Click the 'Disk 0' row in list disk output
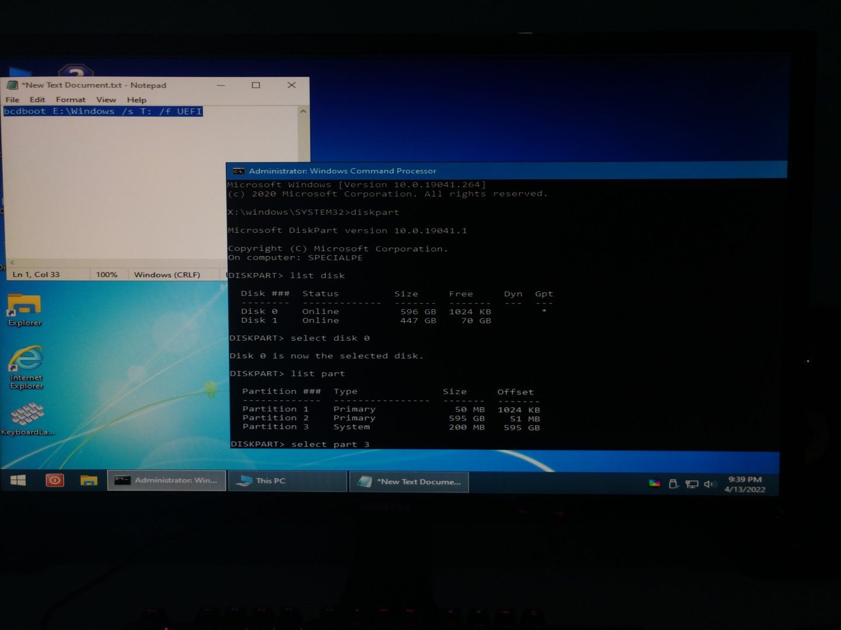Screen dimensions: 841x630 coord(394,311)
